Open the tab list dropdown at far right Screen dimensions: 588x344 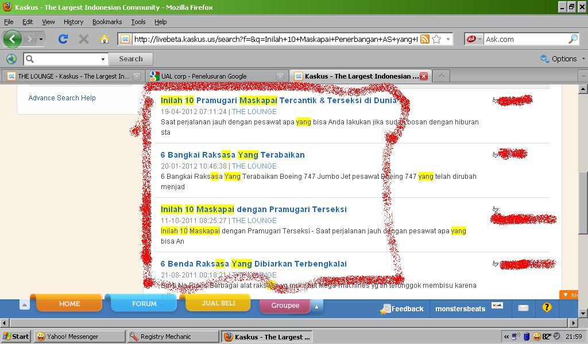tap(583, 76)
